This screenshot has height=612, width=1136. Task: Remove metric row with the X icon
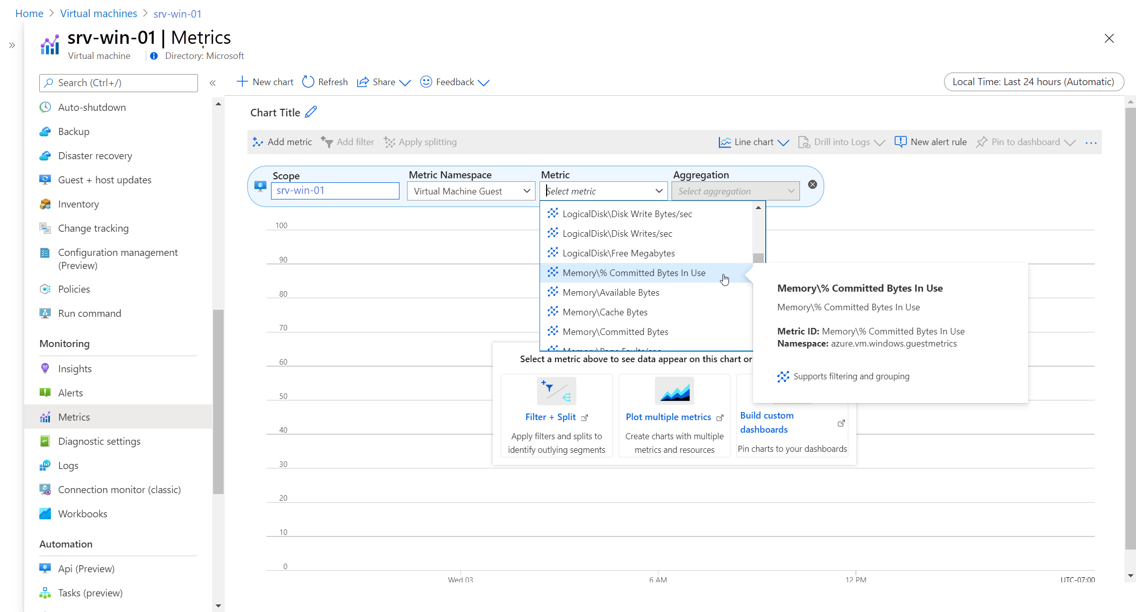click(812, 184)
